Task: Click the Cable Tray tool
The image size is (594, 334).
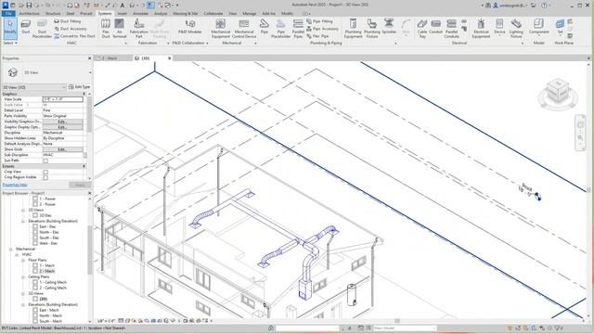Action: [422, 29]
